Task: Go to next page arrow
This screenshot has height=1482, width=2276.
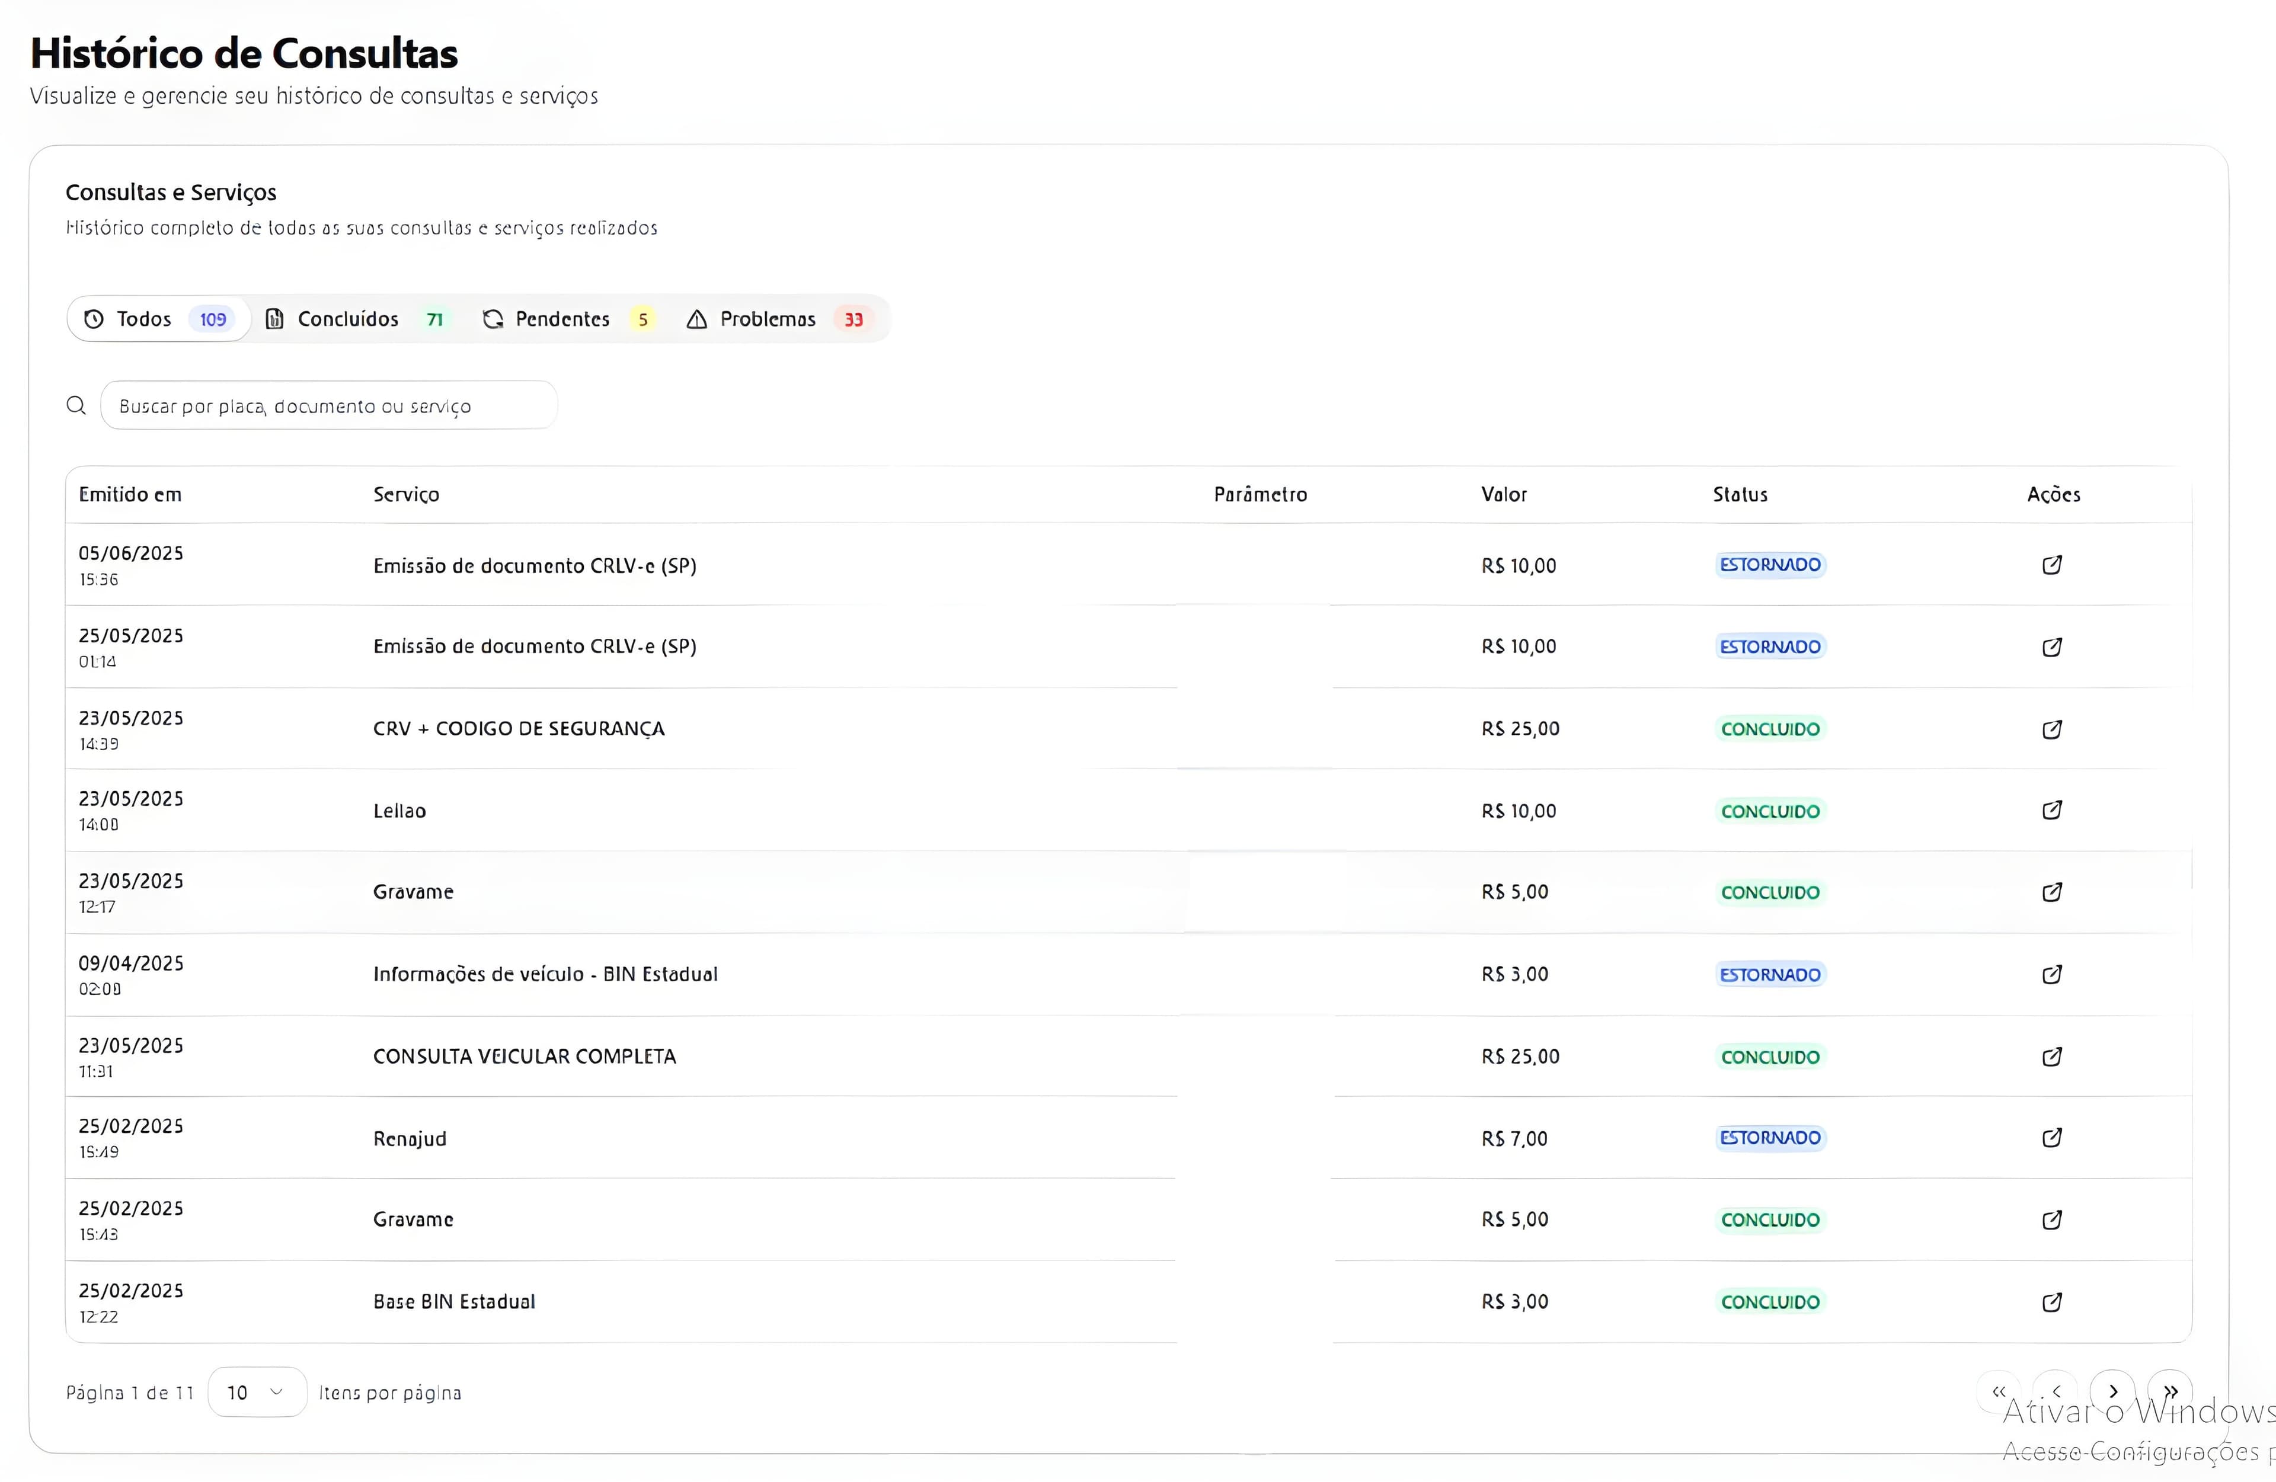Action: (x=2112, y=1392)
